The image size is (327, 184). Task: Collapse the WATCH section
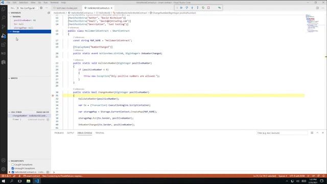click(x=14, y=78)
